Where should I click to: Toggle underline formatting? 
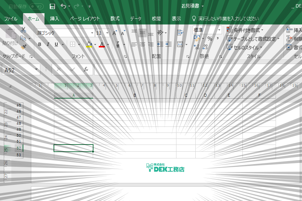click(x=56, y=44)
